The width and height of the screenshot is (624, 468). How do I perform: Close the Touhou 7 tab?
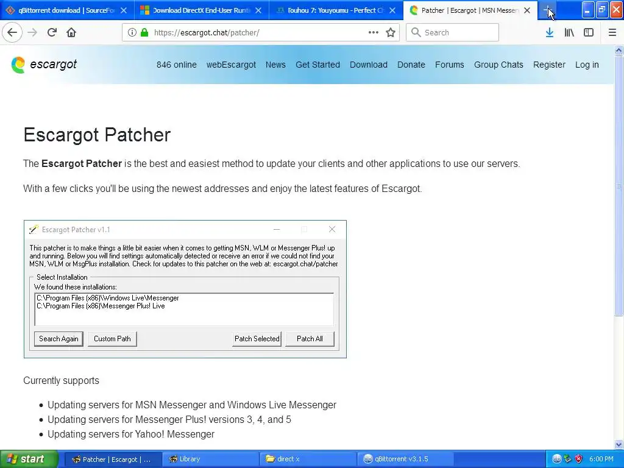click(x=392, y=10)
